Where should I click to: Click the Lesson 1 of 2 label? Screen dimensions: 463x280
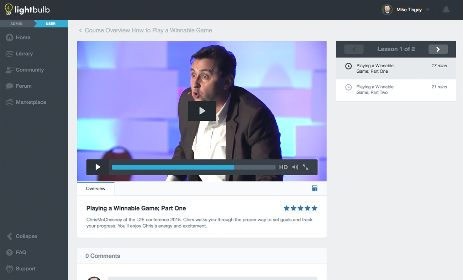[x=396, y=49]
